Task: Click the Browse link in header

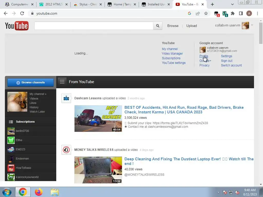Action: click(x=173, y=26)
